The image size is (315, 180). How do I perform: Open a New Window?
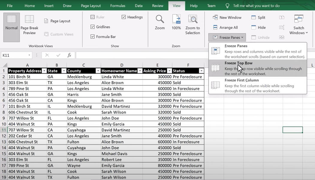click(x=227, y=18)
